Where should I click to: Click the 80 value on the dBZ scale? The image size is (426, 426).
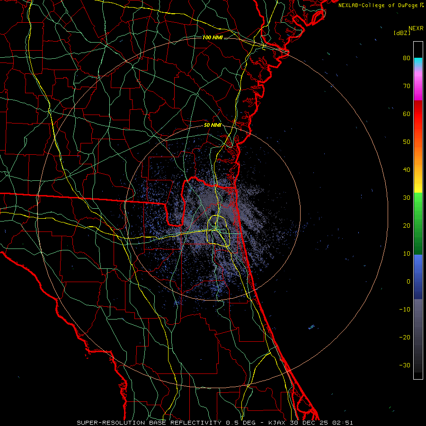407,58
